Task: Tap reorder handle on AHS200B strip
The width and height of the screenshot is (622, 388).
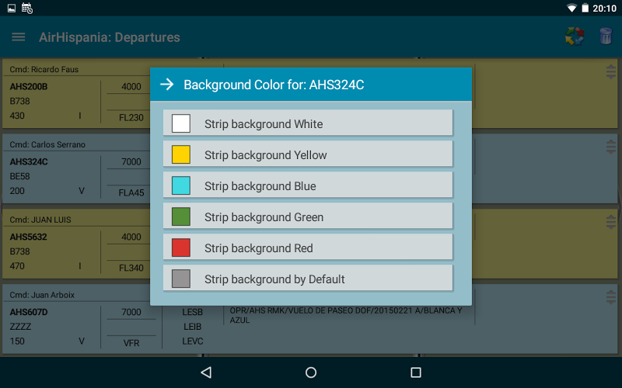Action: (x=611, y=71)
